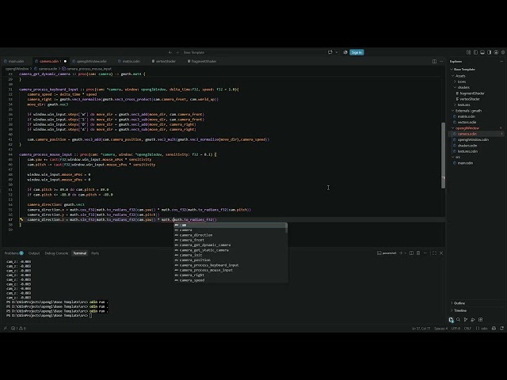Select 'camera_speed' autocomplete suggestion
The width and height of the screenshot is (507, 380).
click(231, 280)
